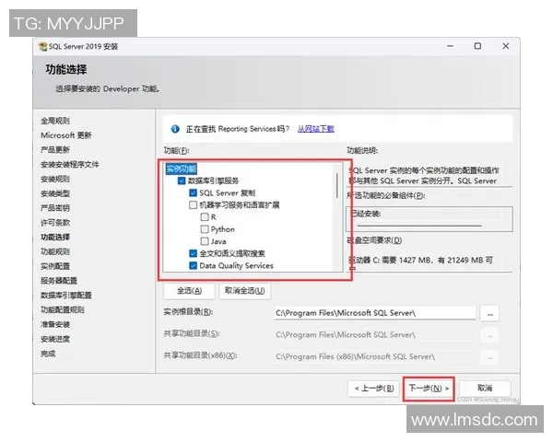553x442 pixels.
Task: Select the 完成 step
Action: pyautogui.click(x=48, y=354)
